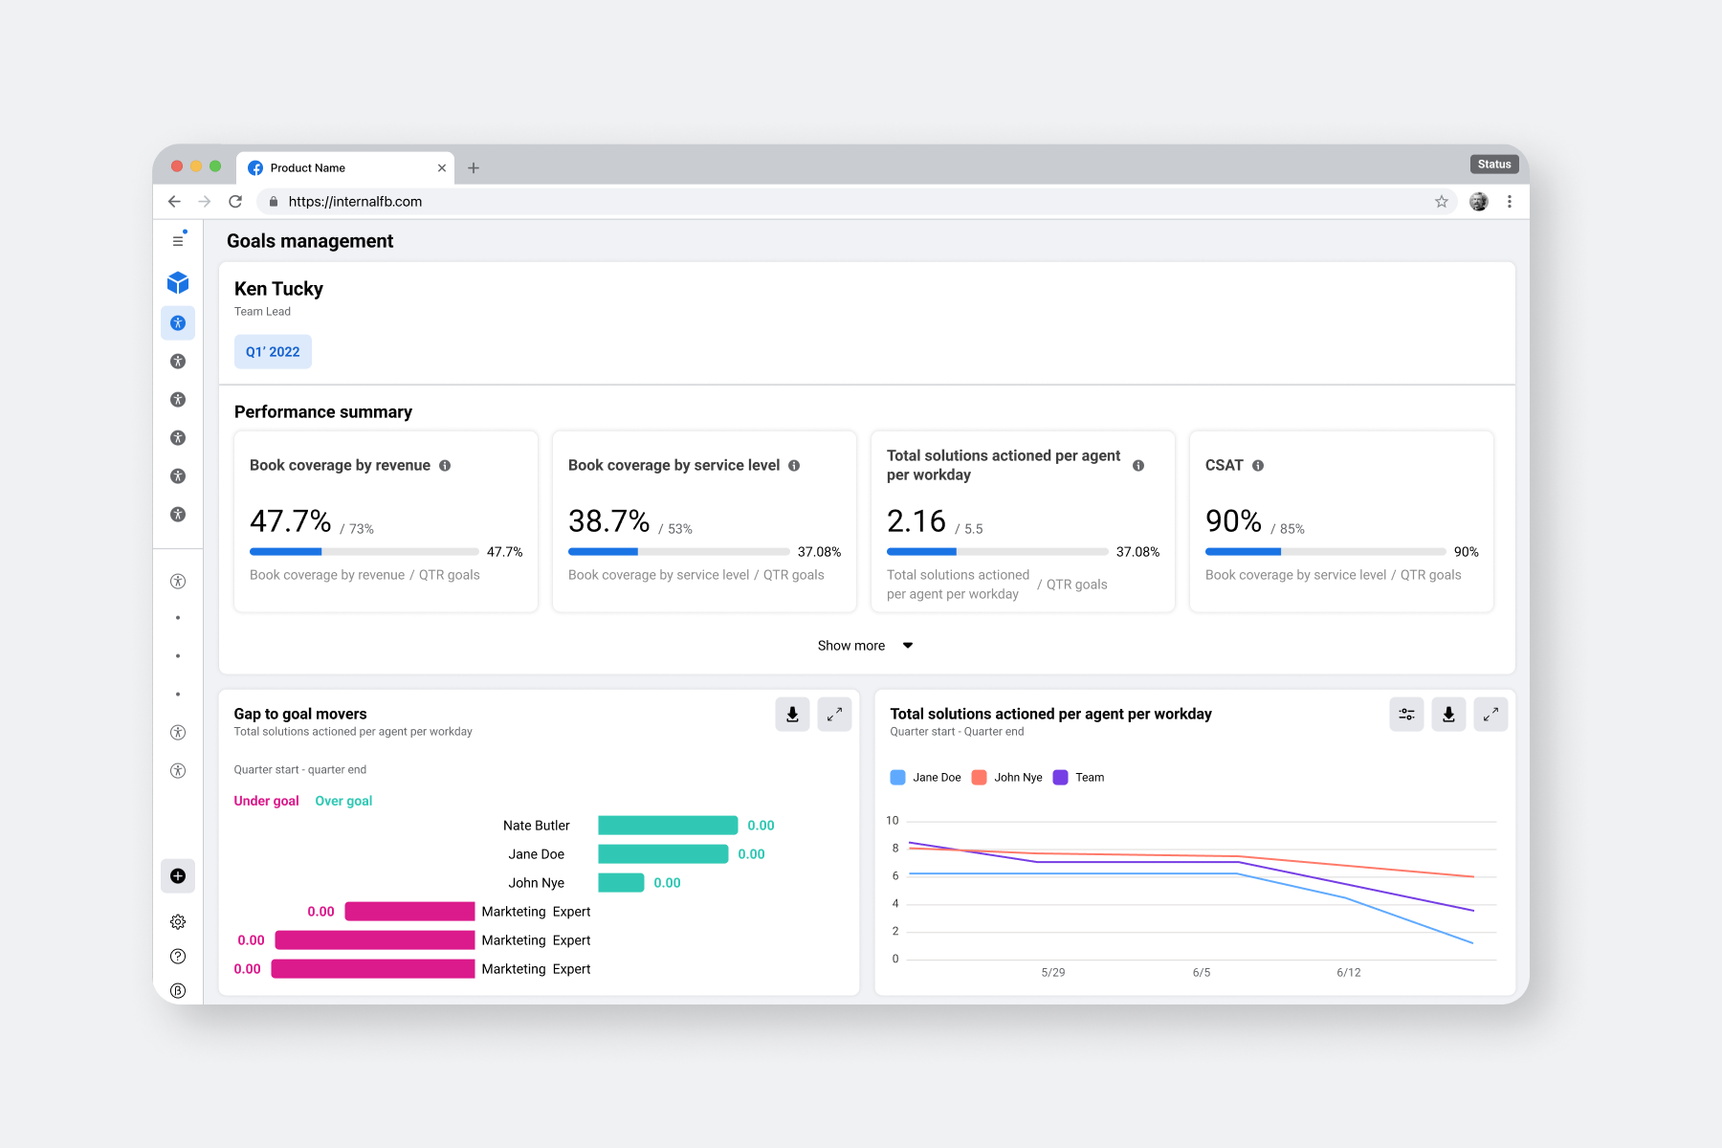This screenshot has height=1148, width=1722.
Task: Click the 38.7% card progress bar
Action: (679, 552)
